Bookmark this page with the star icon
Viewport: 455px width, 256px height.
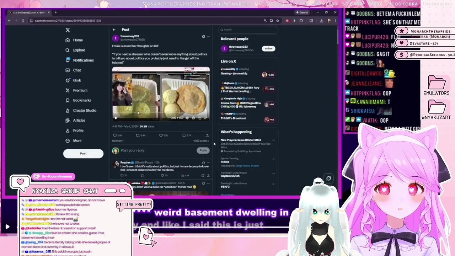[x=278, y=21]
